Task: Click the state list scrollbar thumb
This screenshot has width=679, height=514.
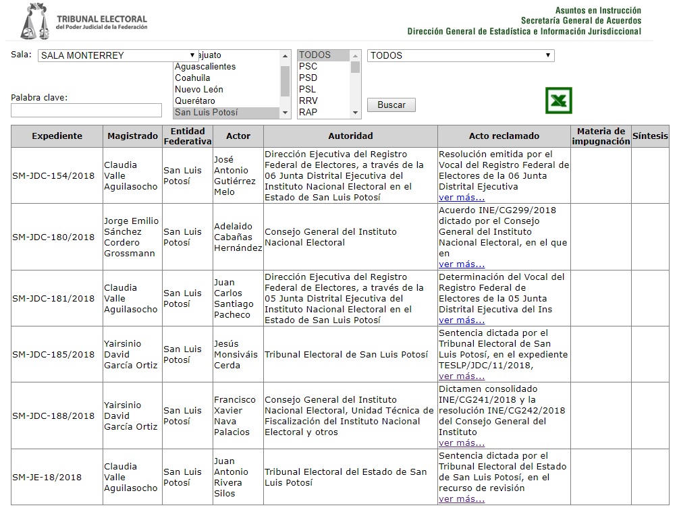Action: point(285,81)
